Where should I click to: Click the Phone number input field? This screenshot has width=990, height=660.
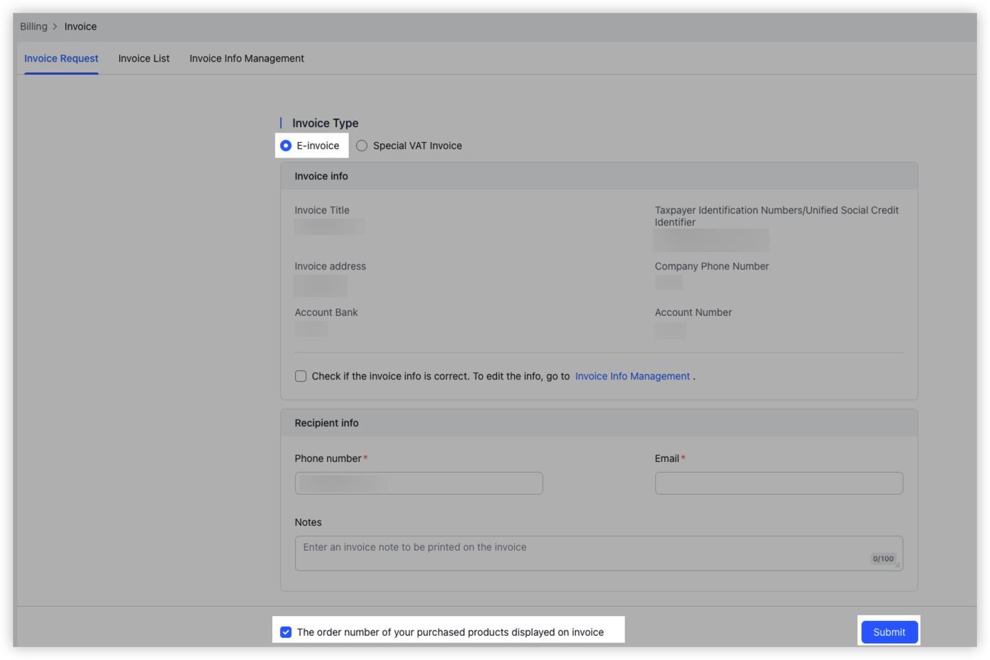(418, 483)
